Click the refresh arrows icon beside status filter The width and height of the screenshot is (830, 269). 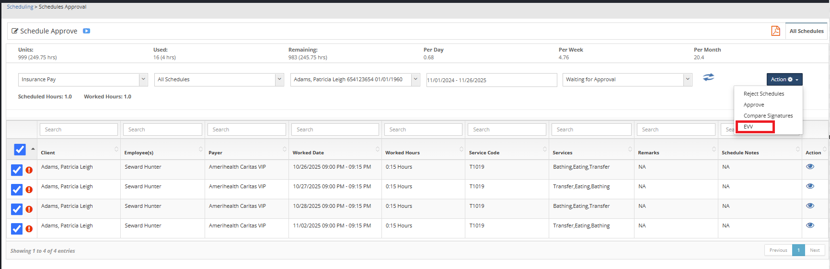tap(708, 77)
